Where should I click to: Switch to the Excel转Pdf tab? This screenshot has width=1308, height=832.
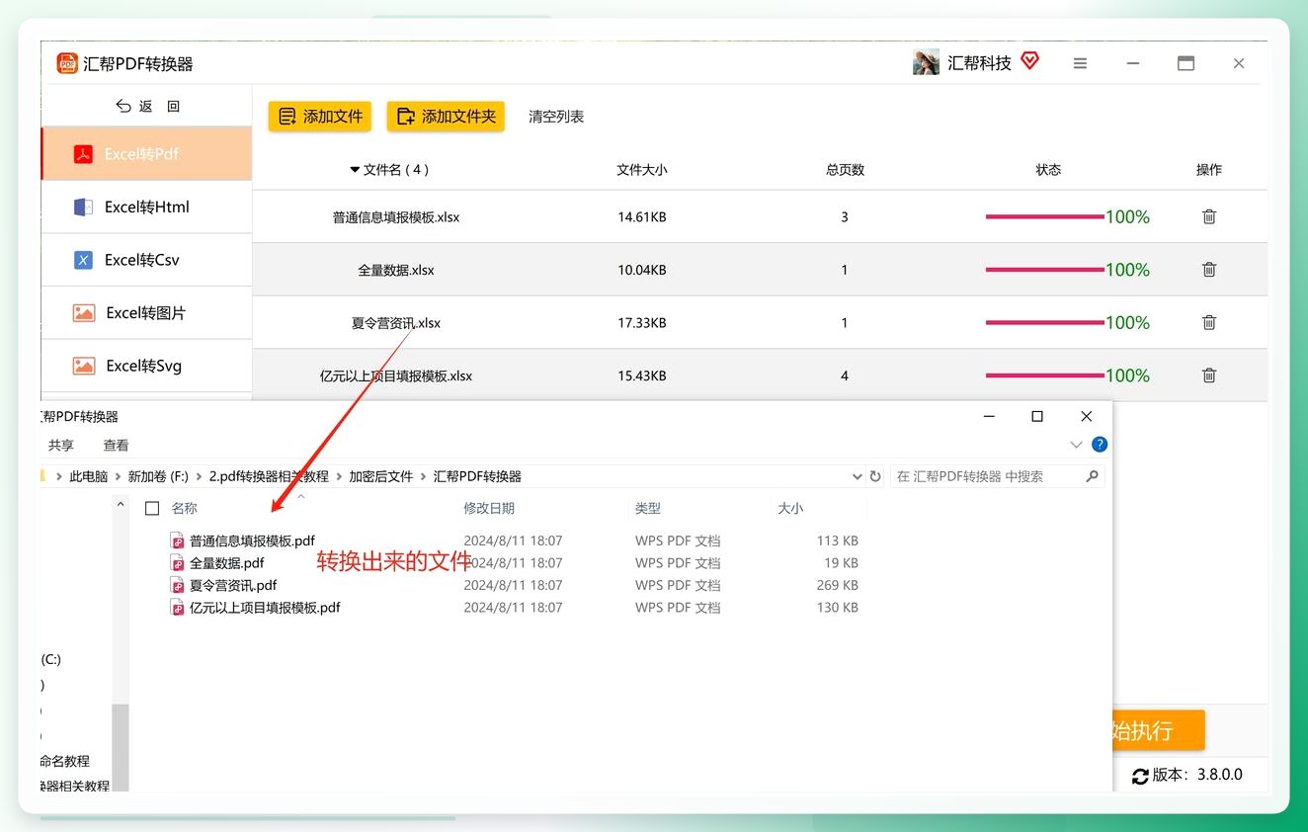pos(146,154)
